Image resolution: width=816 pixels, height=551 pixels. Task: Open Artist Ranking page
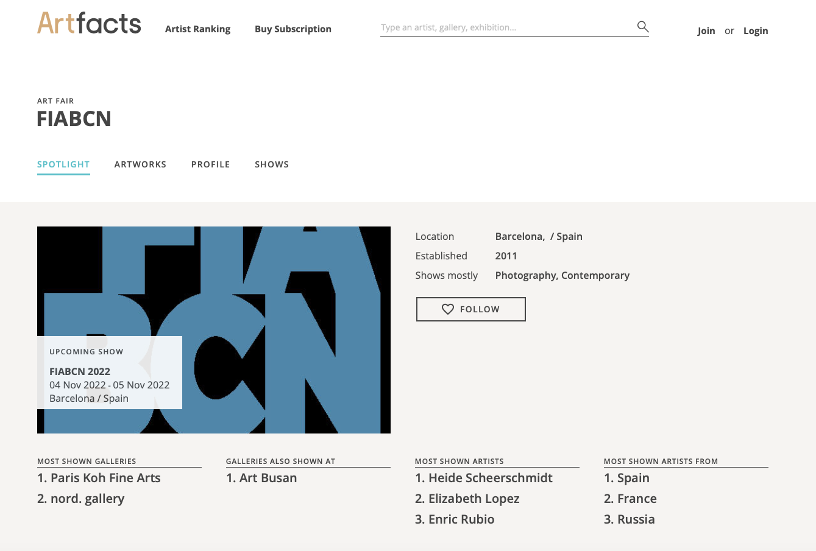tap(197, 29)
